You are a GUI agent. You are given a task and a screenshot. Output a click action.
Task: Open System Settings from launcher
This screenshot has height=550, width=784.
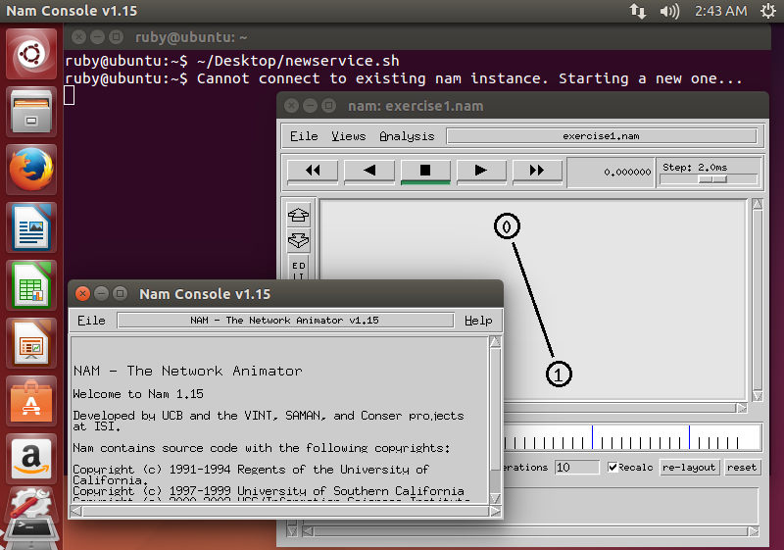[31, 504]
